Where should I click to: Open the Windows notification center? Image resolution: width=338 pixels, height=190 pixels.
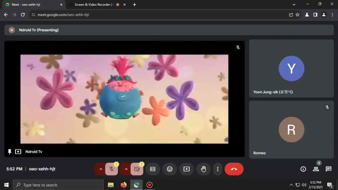pos(330,185)
